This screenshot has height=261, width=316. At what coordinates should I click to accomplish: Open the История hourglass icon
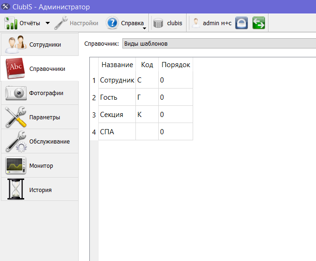[x=16, y=189]
